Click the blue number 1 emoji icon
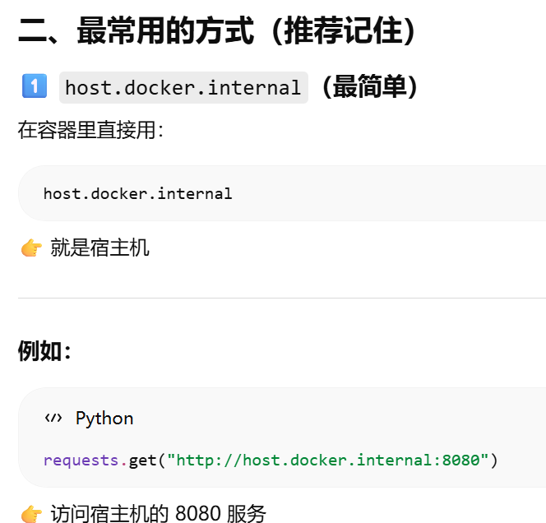Screen dimensions: 546x523 [x=35, y=86]
